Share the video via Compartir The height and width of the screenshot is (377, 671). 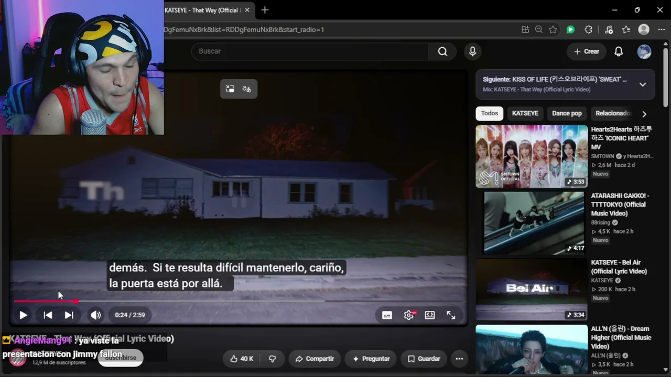pyautogui.click(x=315, y=359)
